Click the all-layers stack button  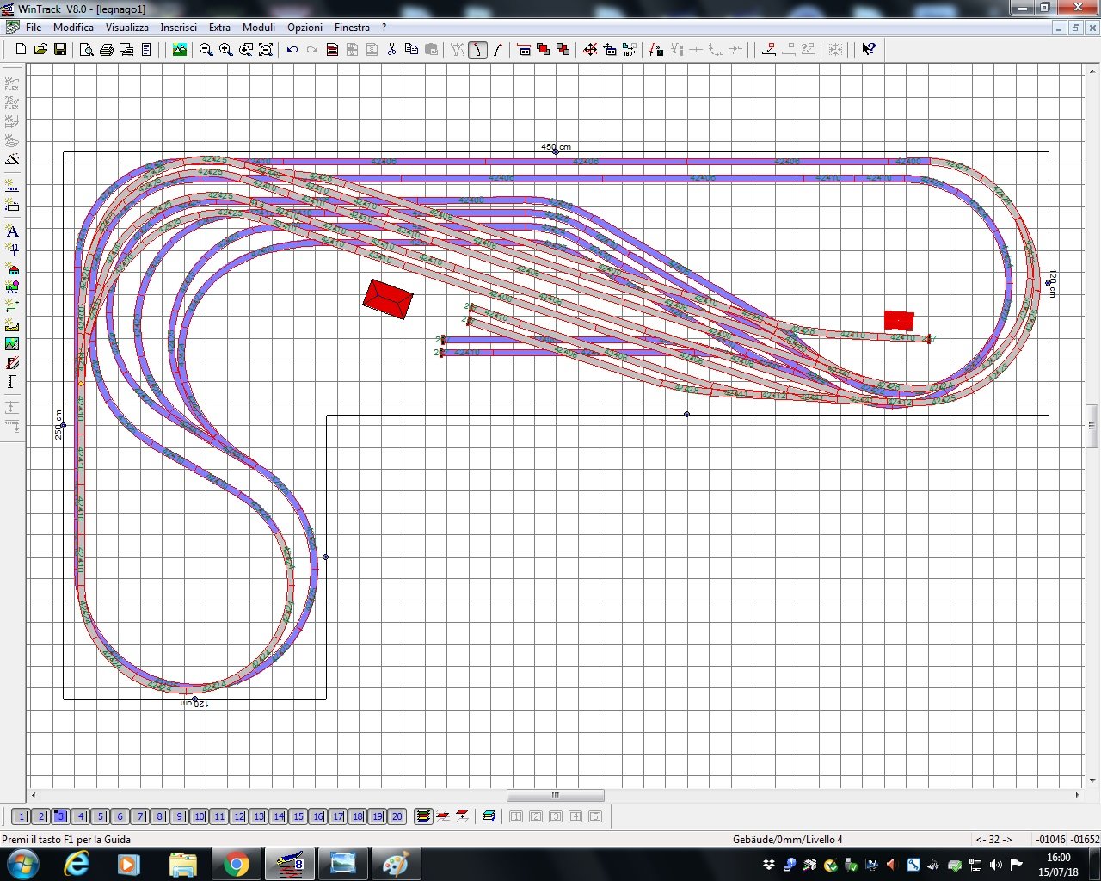coord(422,816)
